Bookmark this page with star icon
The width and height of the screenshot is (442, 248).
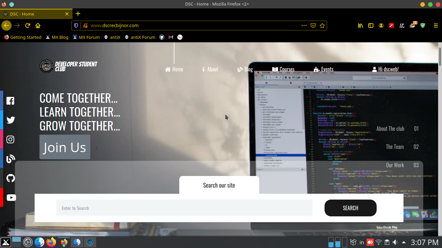pos(322,26)
